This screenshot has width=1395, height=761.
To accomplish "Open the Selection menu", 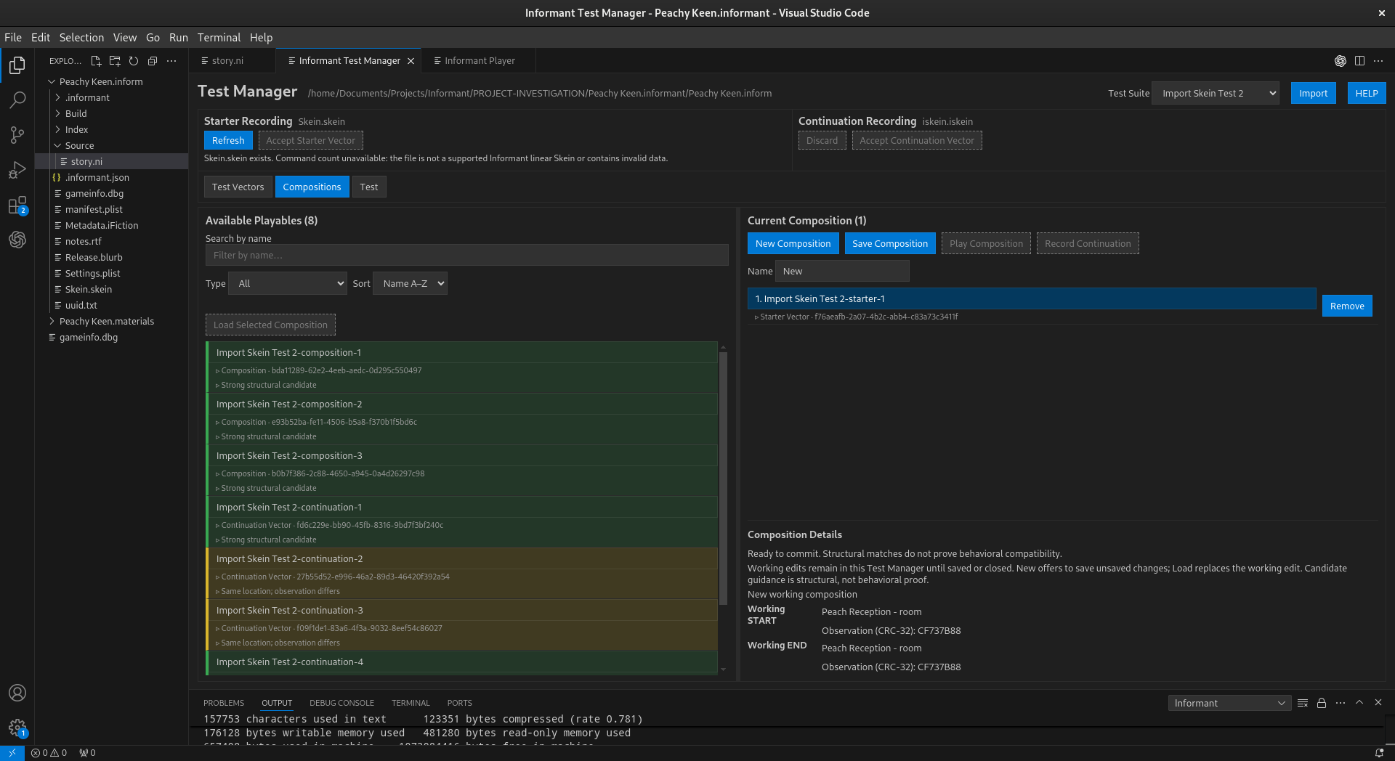I will 81,38.
